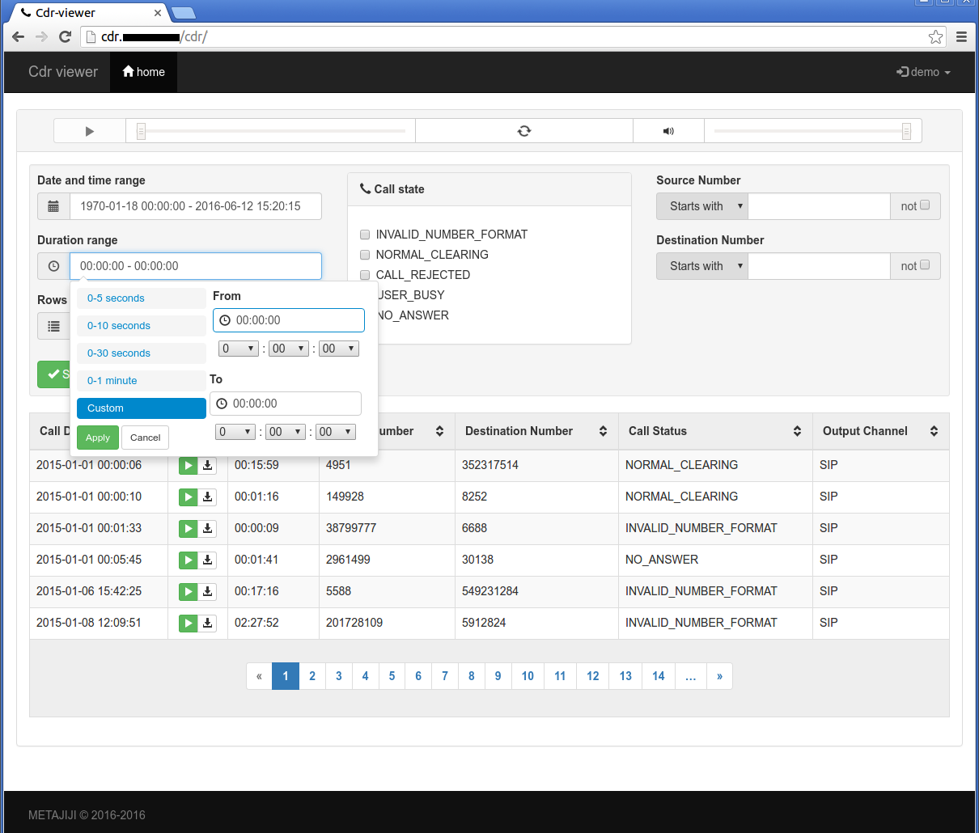Image resolution: width=979 pixels, height=833 pixels.
Task: Click the calendar icon for date range
Action: [53, 206]
